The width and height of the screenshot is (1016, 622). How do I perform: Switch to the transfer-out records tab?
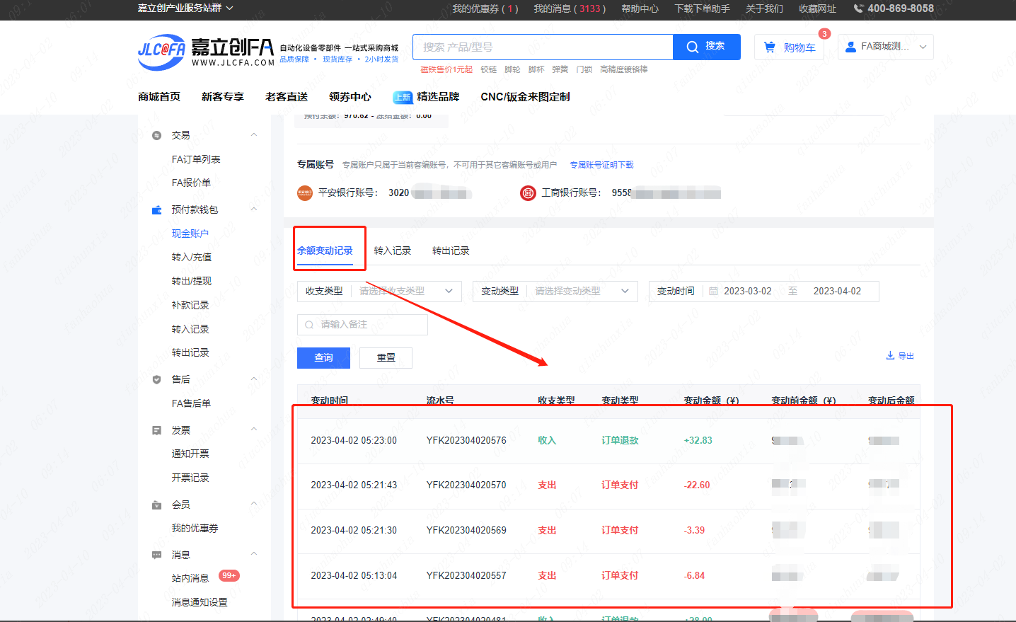click(451, 251)
